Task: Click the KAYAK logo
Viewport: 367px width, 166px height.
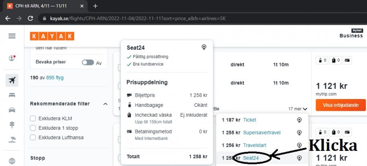Action: tap(52, 36)
